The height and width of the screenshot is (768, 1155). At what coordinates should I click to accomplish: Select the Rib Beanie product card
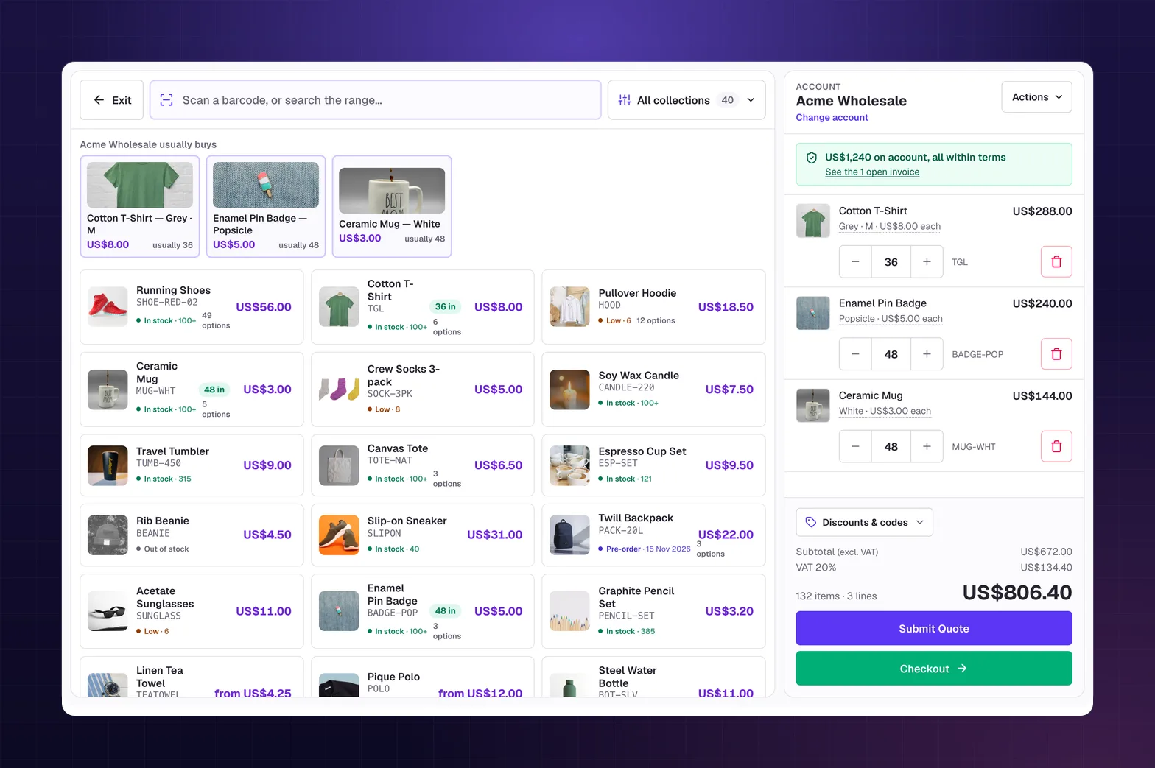[192, 535]
